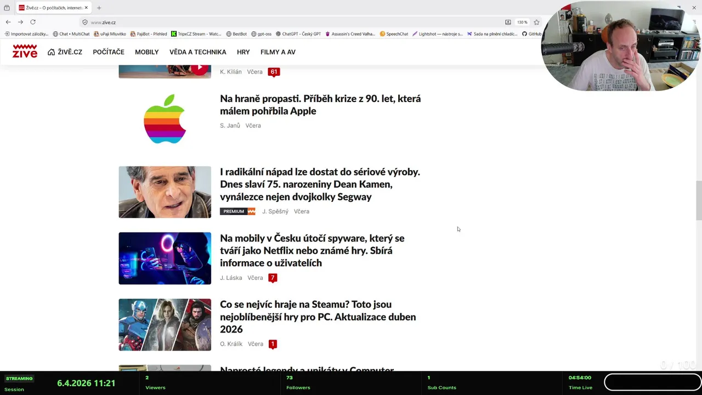Go forward with browser forward arrow

[x=20, y=22]
